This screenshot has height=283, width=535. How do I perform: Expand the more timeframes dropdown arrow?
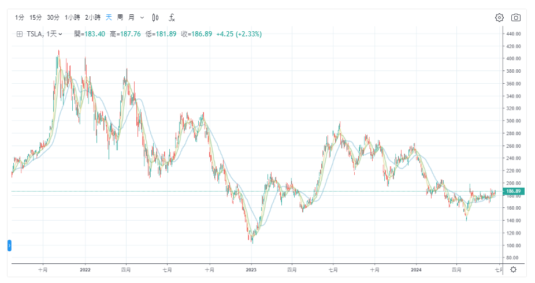click(x=142, y=18)
